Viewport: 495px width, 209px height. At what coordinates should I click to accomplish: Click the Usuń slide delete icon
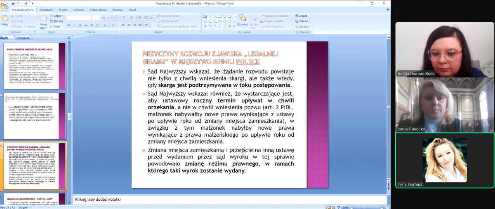coord(54,26)
